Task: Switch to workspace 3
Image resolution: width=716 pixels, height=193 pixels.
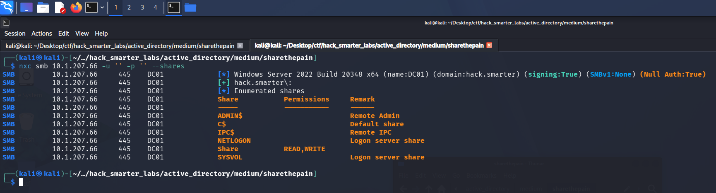Action: [x=142, y=7]
